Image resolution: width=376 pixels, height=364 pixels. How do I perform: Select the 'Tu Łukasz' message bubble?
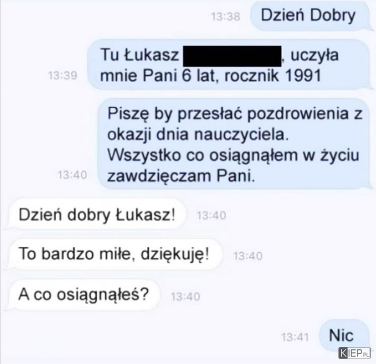228,65
